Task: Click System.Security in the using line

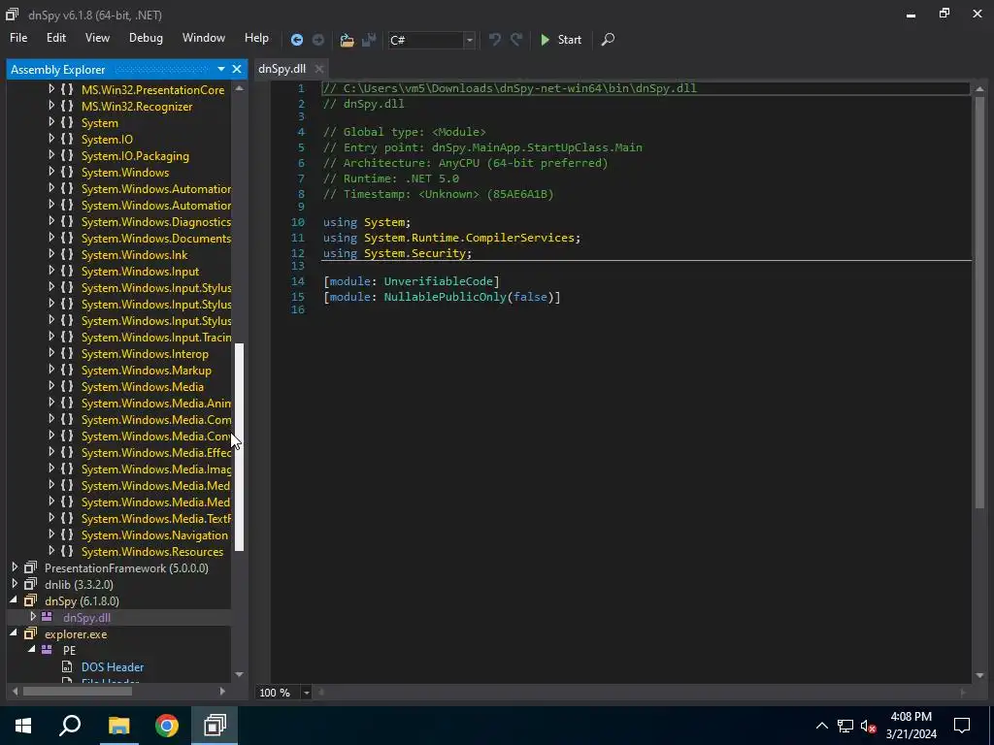Action: (x=414, y=253)
